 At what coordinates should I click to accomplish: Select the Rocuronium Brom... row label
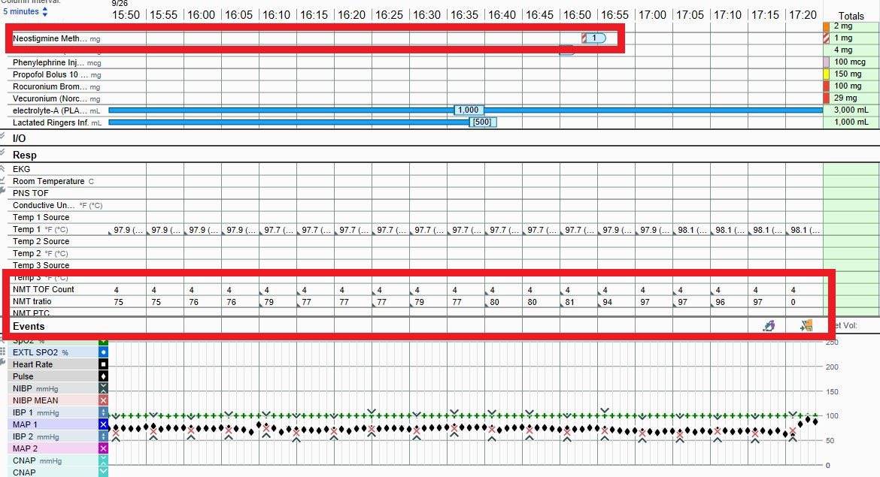tap(50, 87)
